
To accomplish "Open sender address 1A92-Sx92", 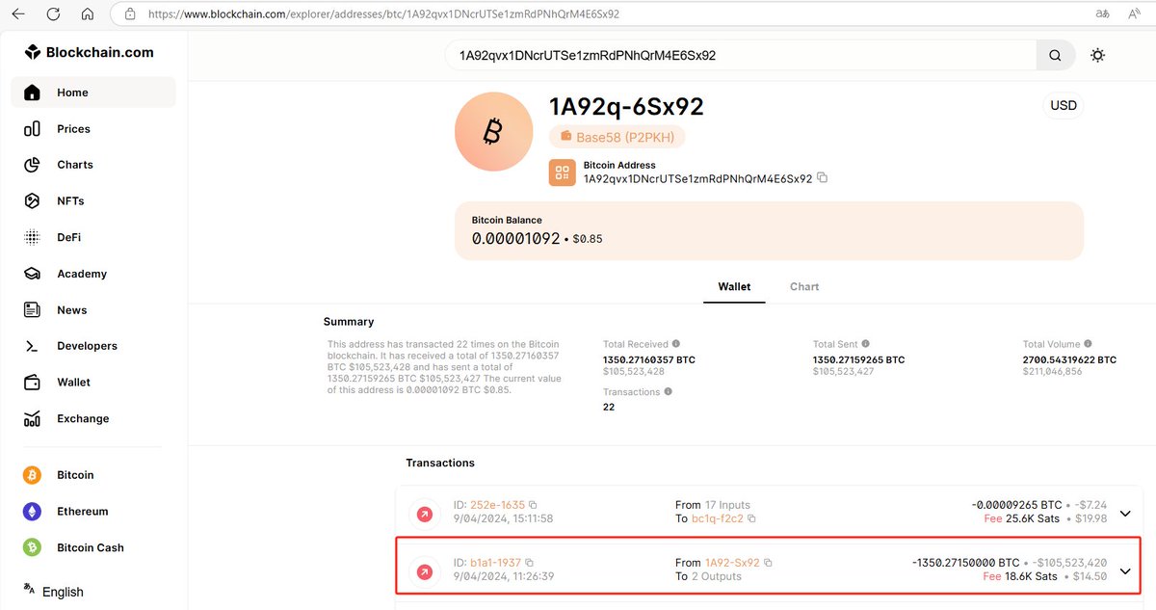I will [x=732, y=563].
